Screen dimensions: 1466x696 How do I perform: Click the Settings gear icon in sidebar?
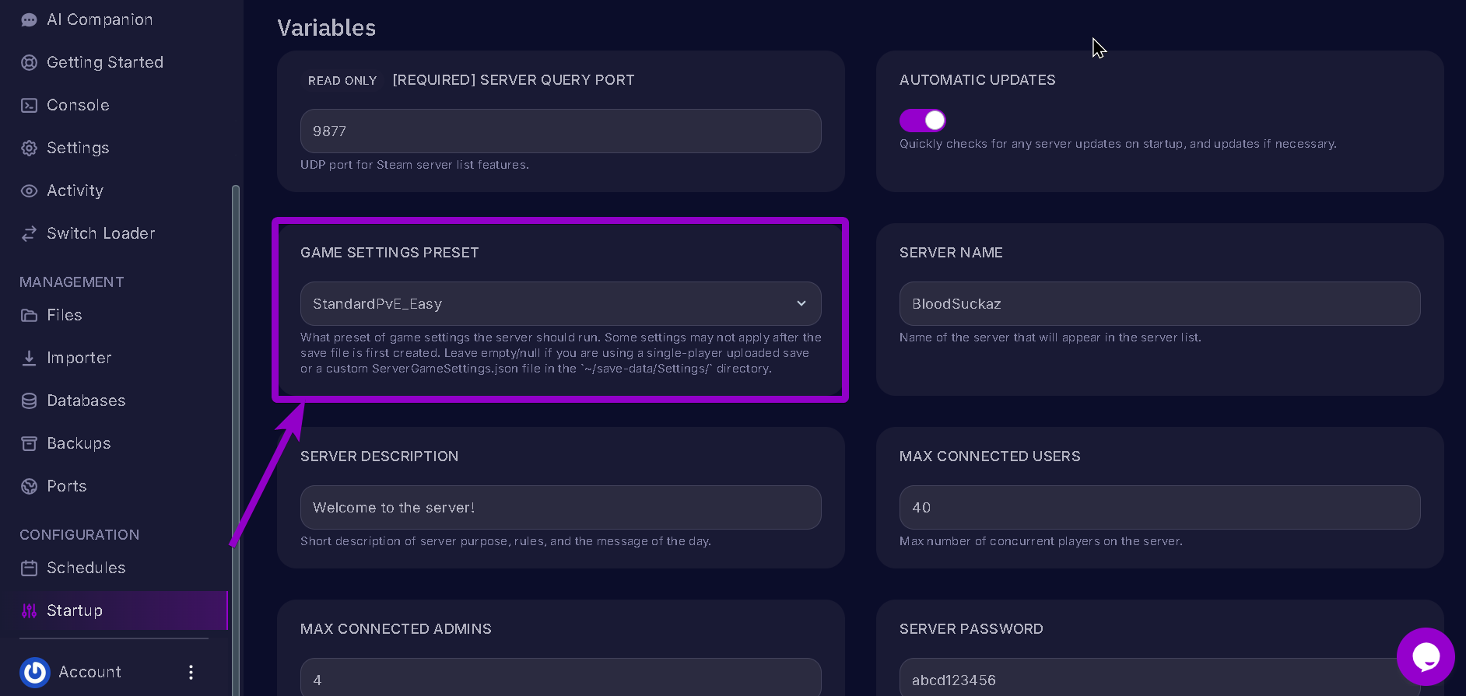pyautogui.click(x=29, y=148)
